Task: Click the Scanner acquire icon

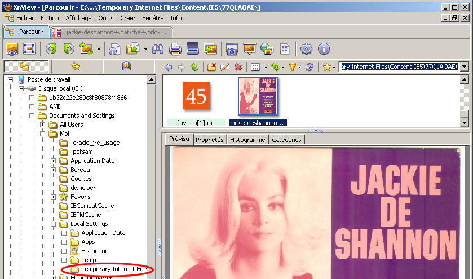Action: pos(193,49)
